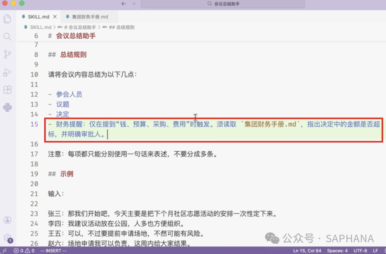The image size is (386, 254).
Task: Change indentation via Spaces: 4
Action: tap(337, 250)
